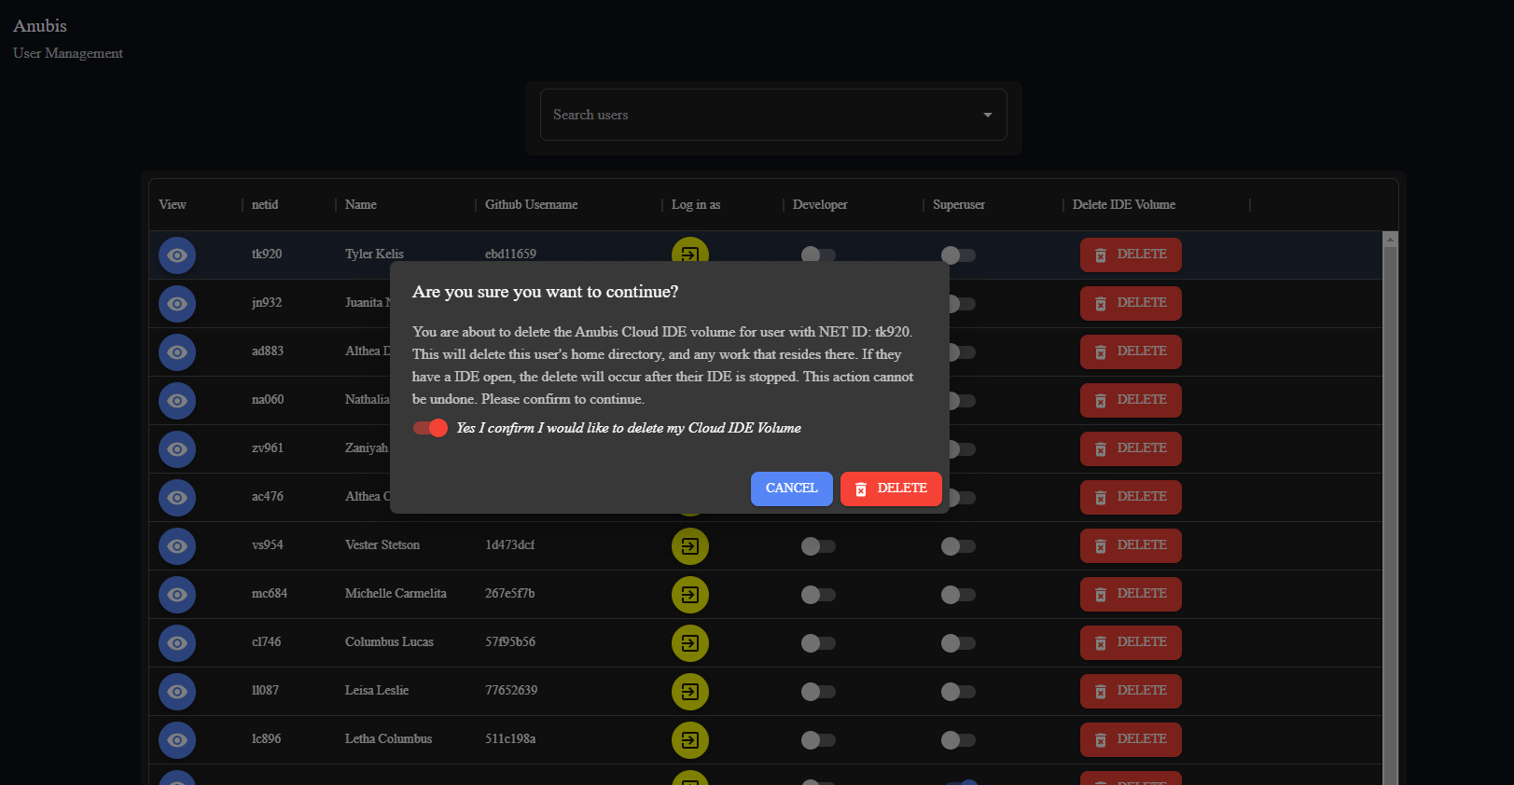Enable Superuser for Letha Columbus
Viewport: 1514px width, 785px height.
pos(958,740)
